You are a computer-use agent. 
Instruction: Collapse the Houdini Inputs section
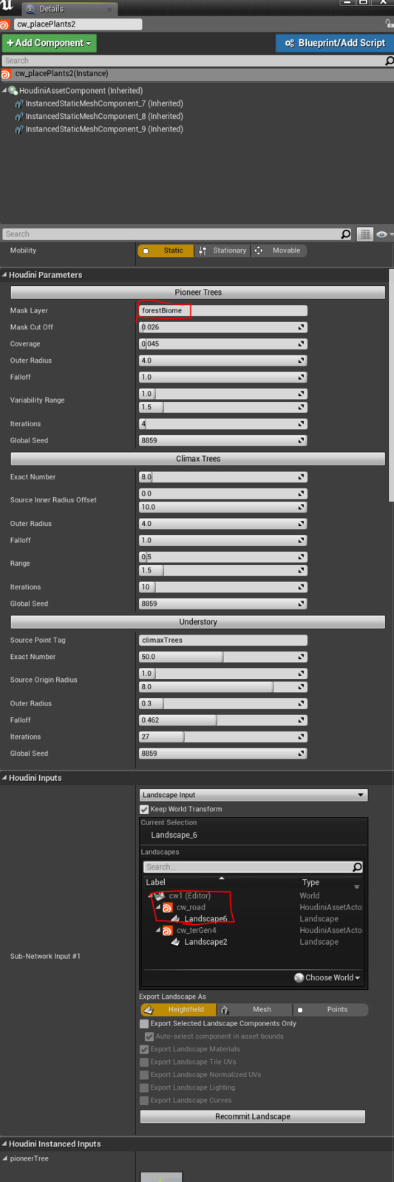[x=4, y=778]
